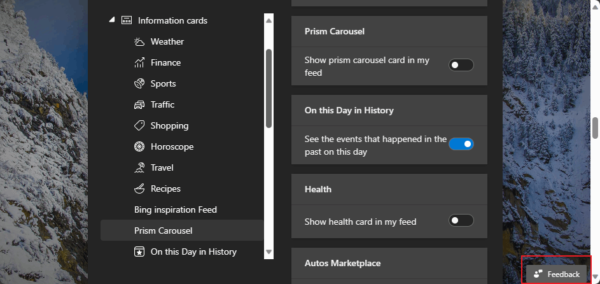Turn on the health card toggle
Image resolution: width=600 pixels, height=284 pixels.
click(461, 221)
